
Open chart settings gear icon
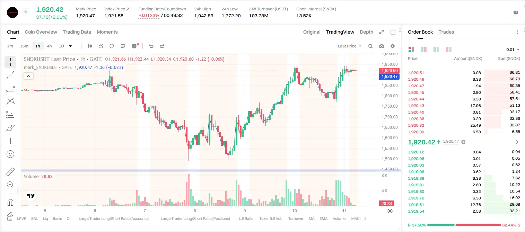393,46
